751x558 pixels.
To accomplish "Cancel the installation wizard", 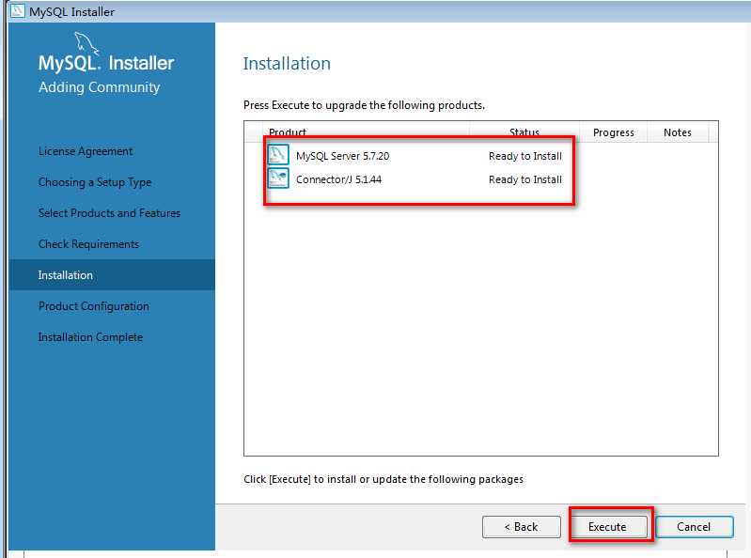I will pos(694,527).
